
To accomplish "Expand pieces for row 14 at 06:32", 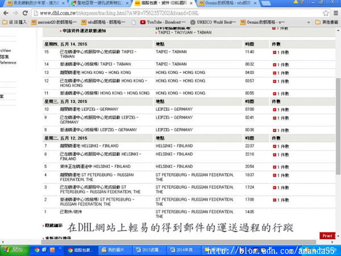I will (275, 65).
